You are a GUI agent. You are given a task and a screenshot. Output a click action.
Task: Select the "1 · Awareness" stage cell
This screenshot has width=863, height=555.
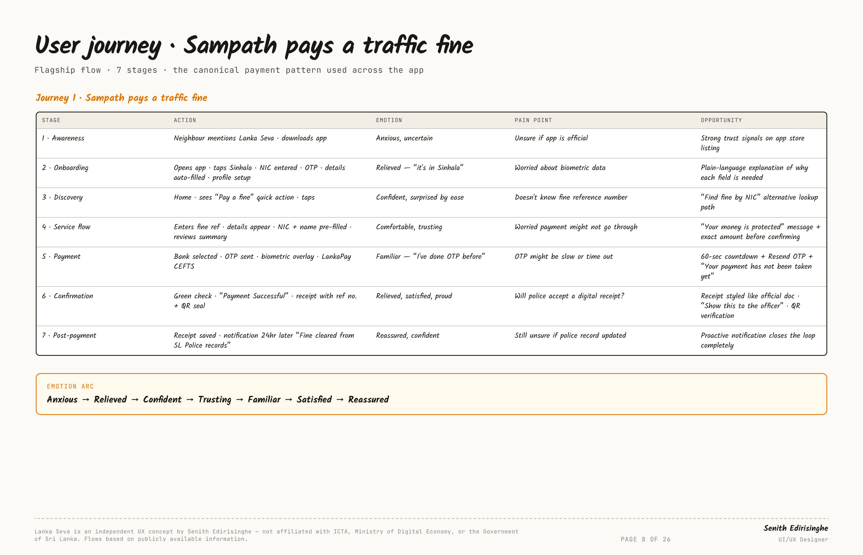(x=63, y=138)
